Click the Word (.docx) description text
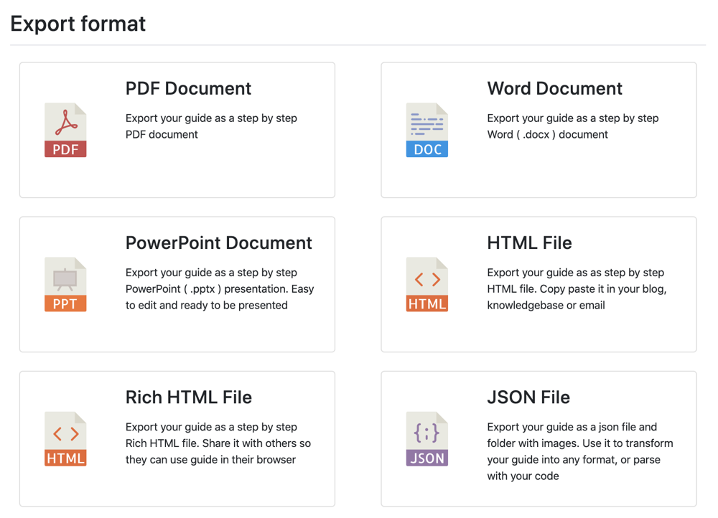Screen dimensions: 718x518 (572, 126)
